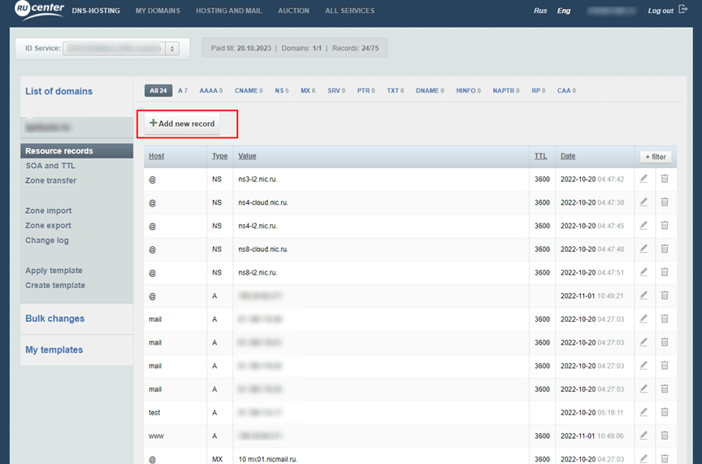Click the + filter button
Viewport: 702px width, 464px height.
pos(656,156)
